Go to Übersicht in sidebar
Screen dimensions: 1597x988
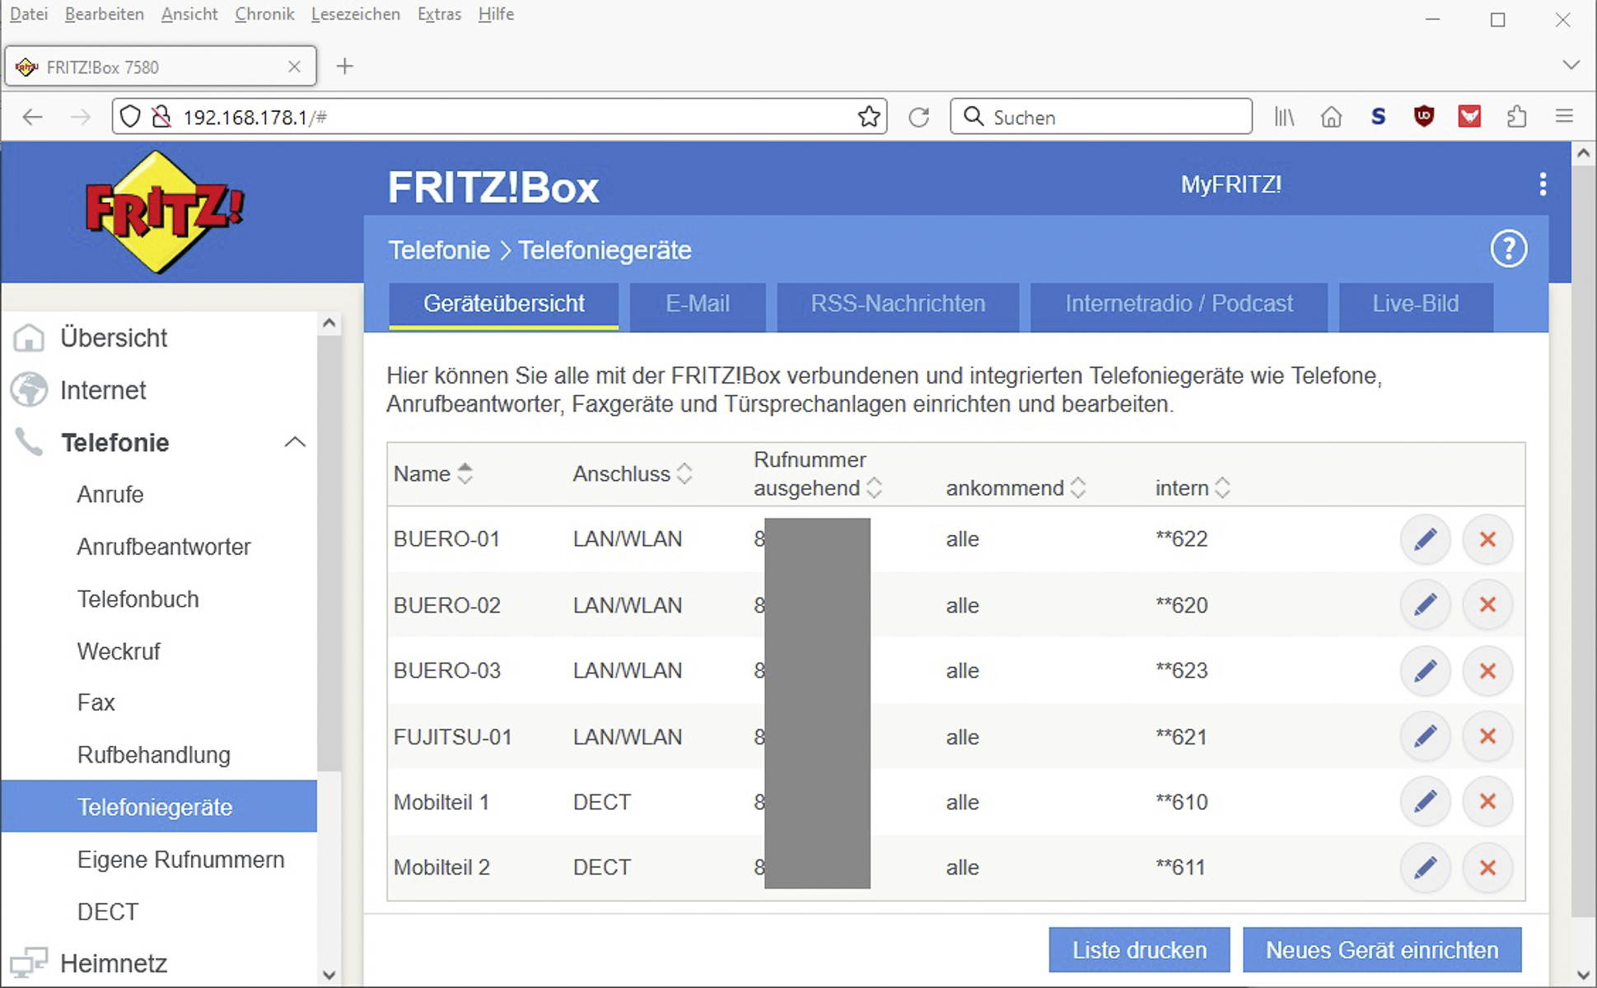114,338
